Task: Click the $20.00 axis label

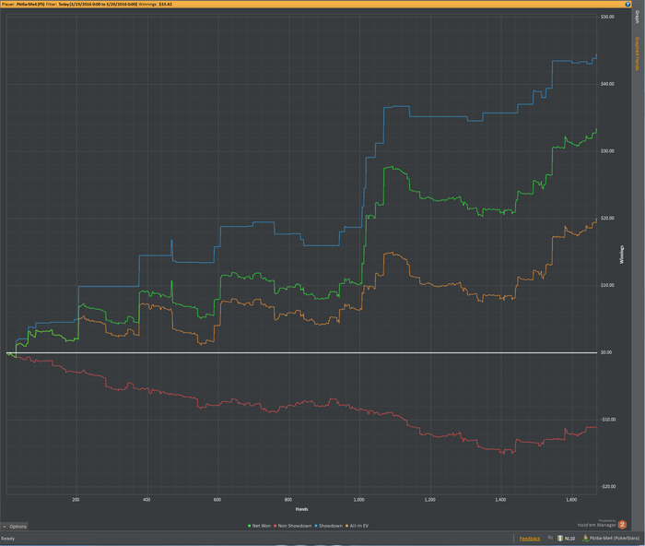Action: pos(607,219)
